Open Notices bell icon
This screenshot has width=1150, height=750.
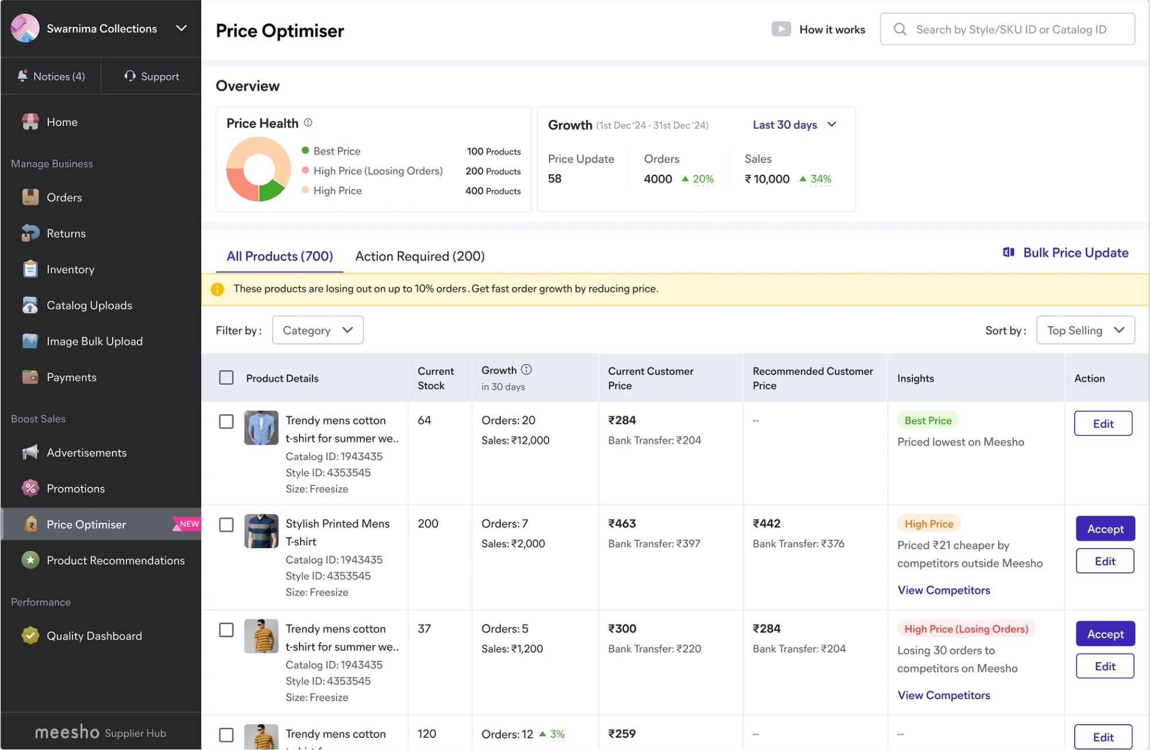(22, 76)
